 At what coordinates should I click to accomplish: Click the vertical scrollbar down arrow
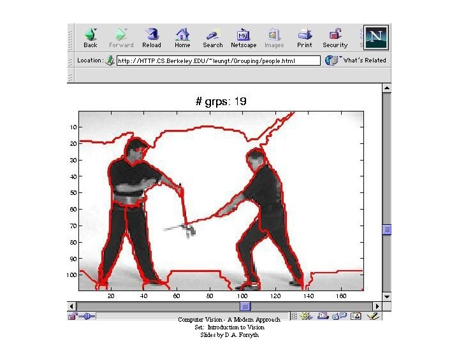click(x=387, y=297)
